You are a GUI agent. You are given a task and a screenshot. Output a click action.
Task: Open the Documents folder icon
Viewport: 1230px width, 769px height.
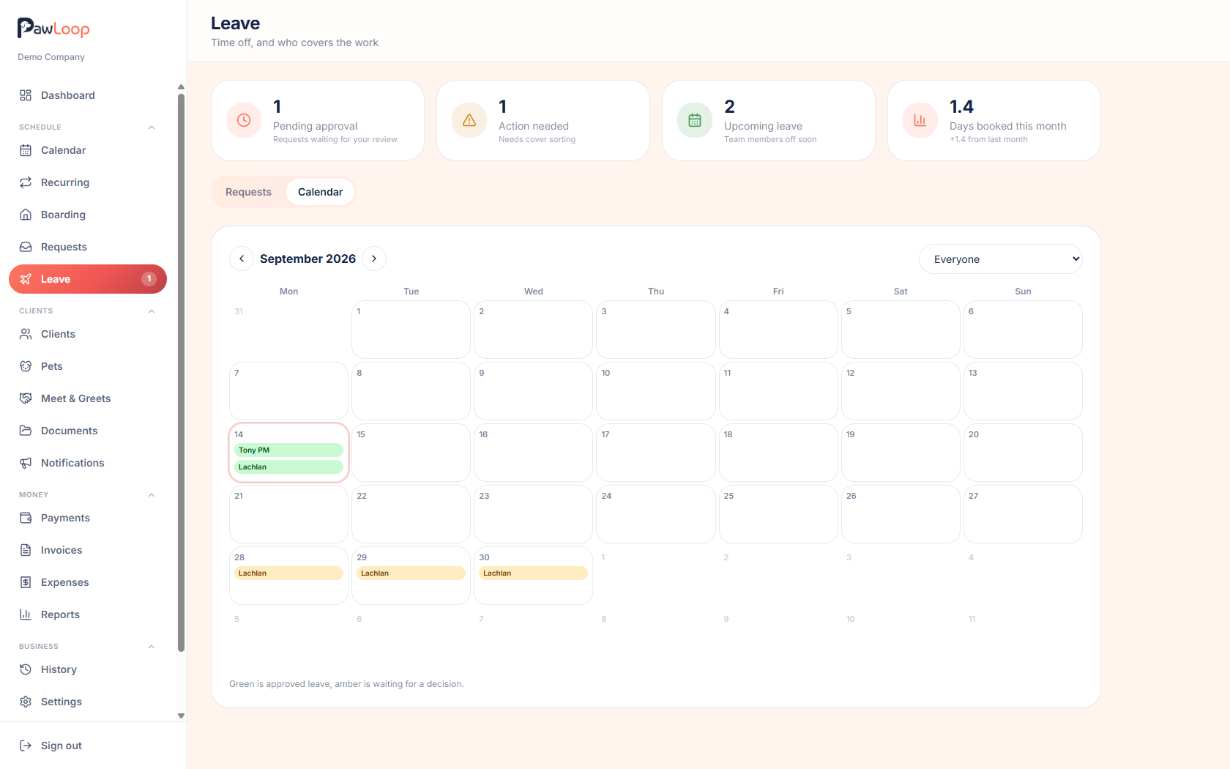pos(26,431)
